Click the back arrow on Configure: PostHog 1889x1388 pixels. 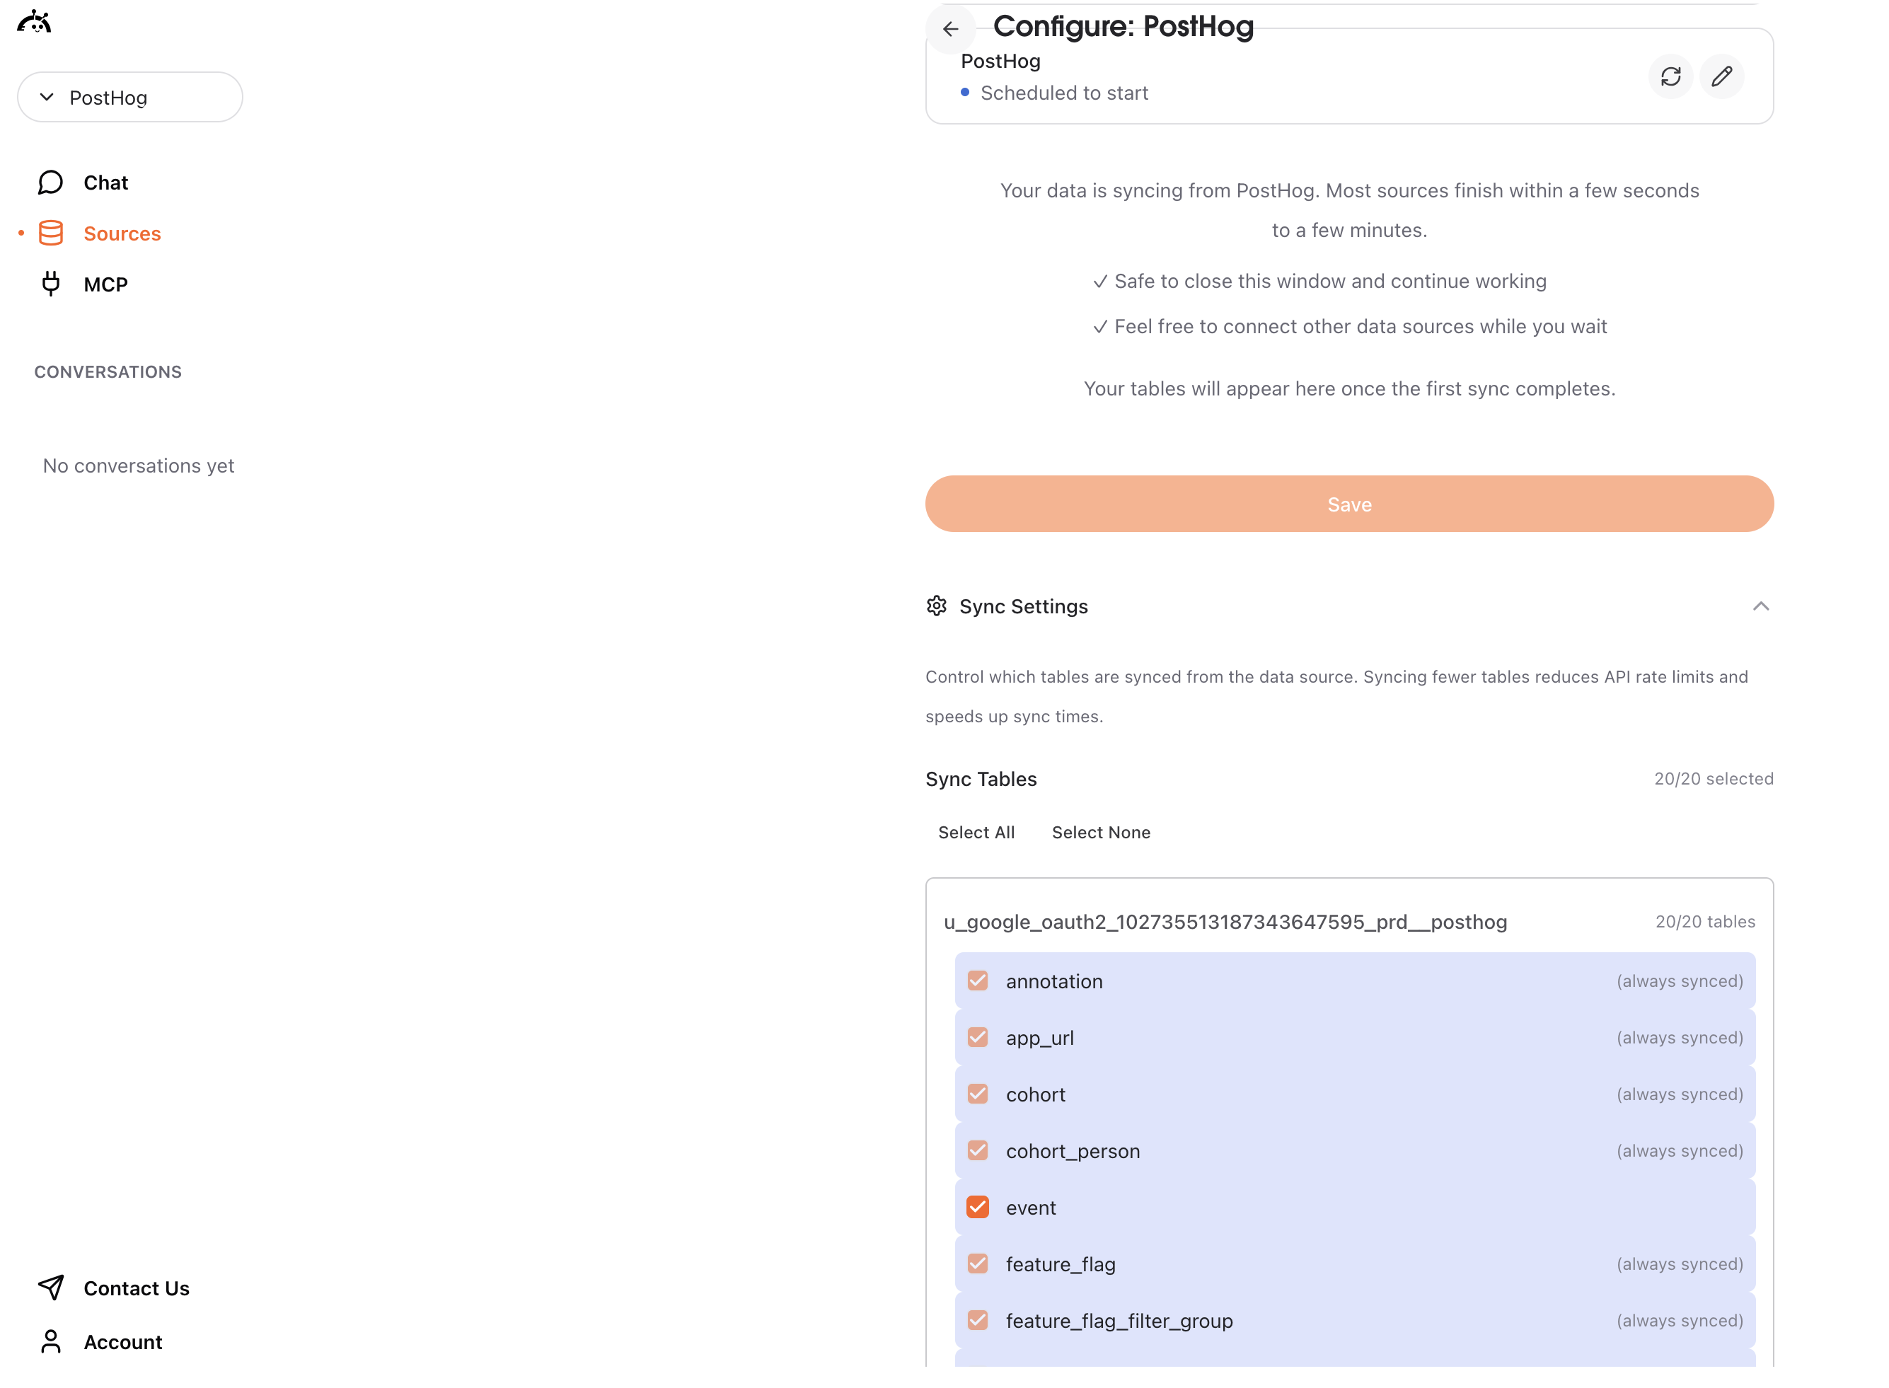[x=950, y=28]
